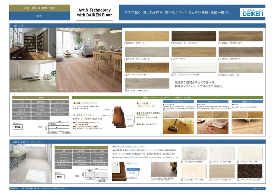
Task: Click the vacuum cleaner scratch test photo
Action: 178,127
